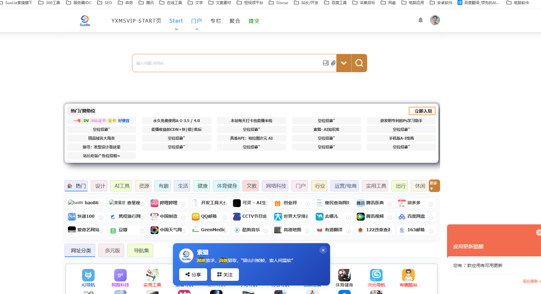Viewport: 541px width, 294px height.
Task: Close the 应用更新提醒 notification
Action: point(539,233)
